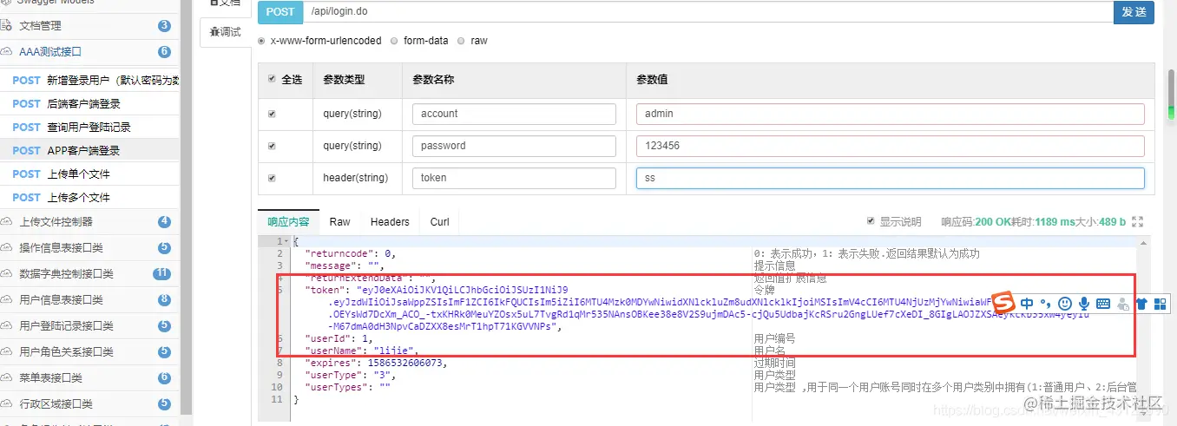Click cloud icon beside 上传文件控制器
1177x426 pixels.
click(7, 221)
